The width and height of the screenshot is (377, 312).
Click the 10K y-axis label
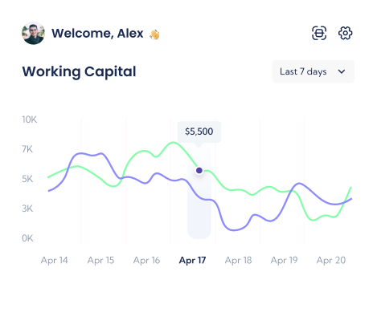(30, 120)
